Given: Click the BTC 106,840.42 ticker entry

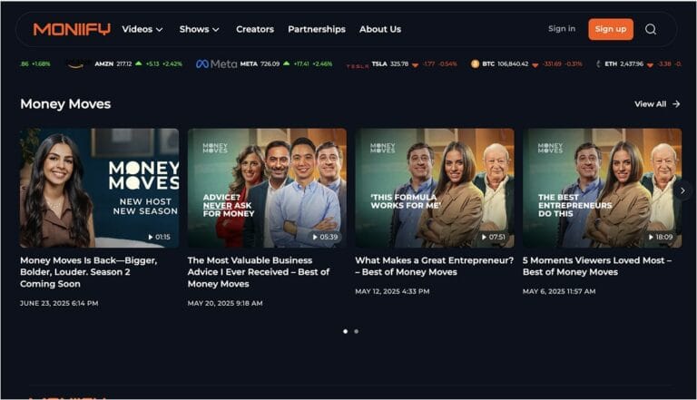Looking at the screenshot, I should point(526,64).
